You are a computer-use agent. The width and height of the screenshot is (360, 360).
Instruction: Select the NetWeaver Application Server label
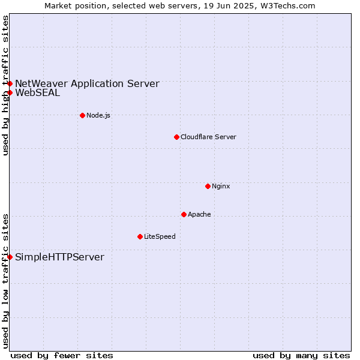click(89, 85)
